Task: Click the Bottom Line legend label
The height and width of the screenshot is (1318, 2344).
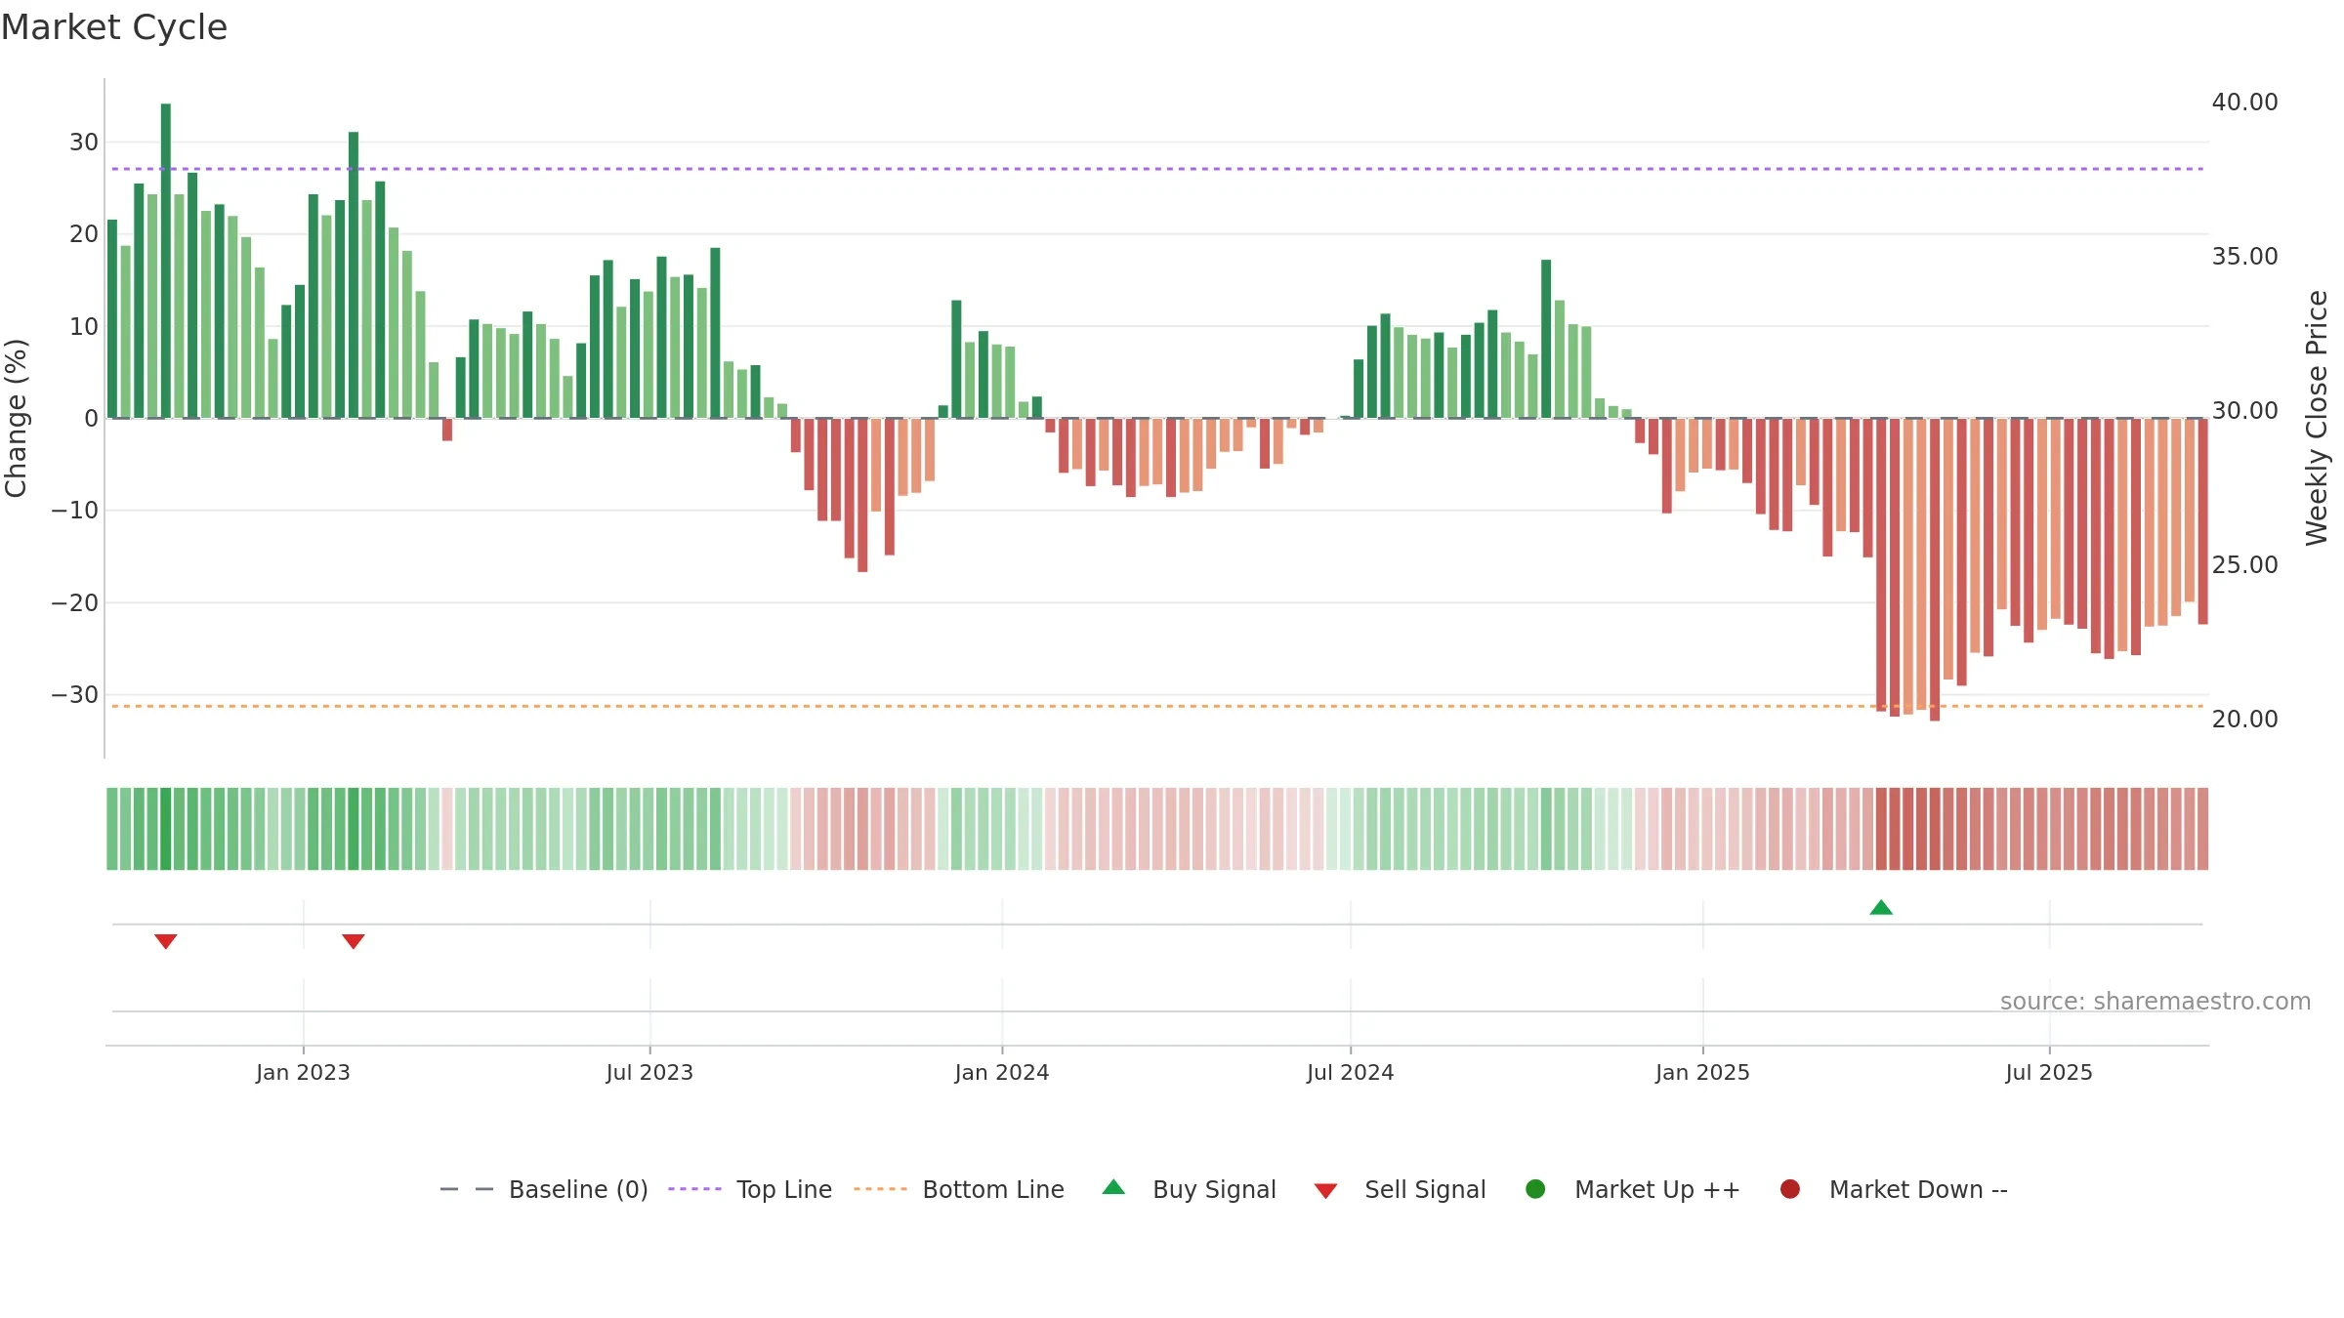Action: (x=993, y=1189)
